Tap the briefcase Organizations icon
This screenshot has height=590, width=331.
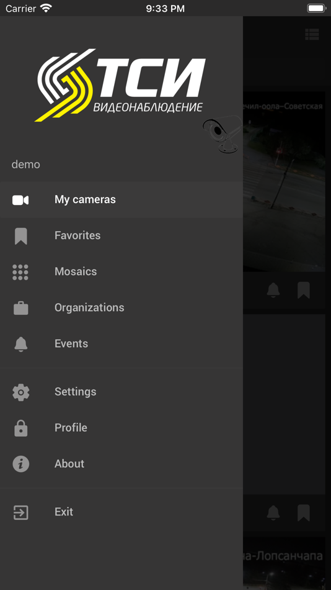coord(20,308)
